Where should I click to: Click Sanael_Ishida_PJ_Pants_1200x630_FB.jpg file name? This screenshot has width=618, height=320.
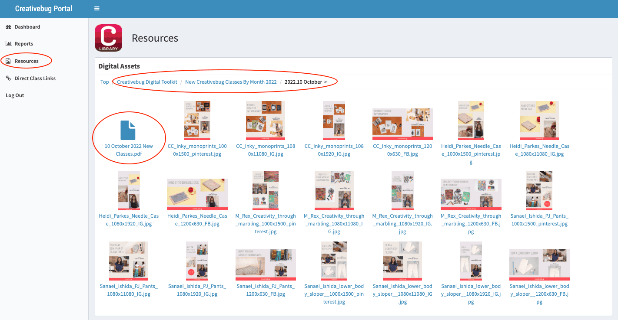click(266, 290)
